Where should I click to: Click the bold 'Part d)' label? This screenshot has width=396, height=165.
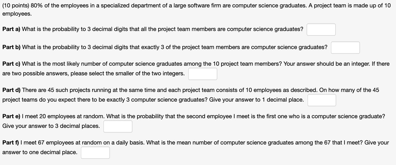[x=11, y=90]
